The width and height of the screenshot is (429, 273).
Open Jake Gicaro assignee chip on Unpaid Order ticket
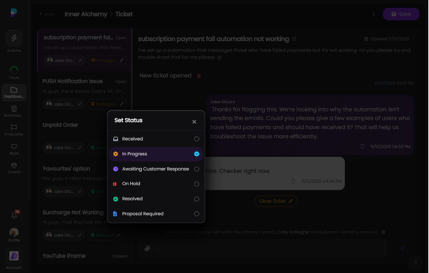click(x=64, y=148)
